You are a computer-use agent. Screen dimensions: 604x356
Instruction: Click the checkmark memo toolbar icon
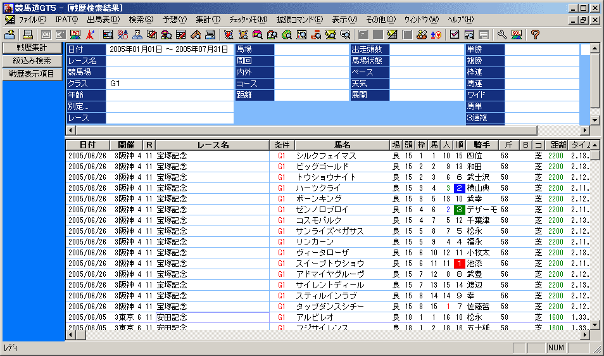pyautogui.click(x=455, y=34)
